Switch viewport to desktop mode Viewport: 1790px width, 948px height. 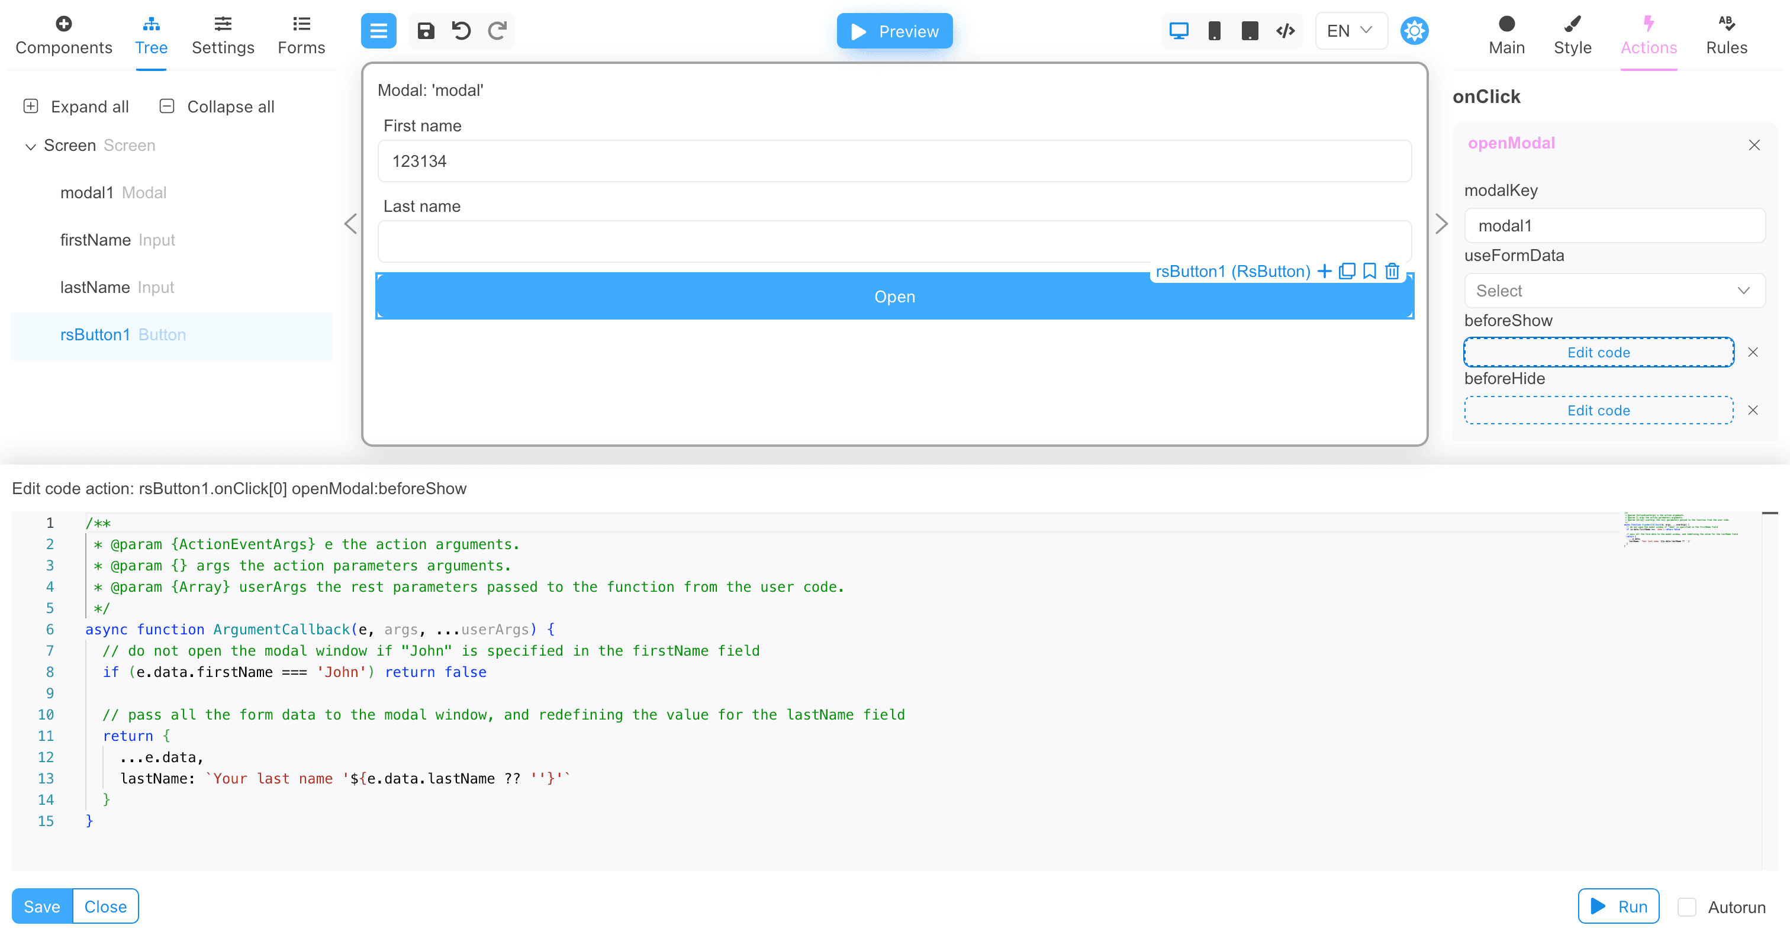click(1178, 31)
